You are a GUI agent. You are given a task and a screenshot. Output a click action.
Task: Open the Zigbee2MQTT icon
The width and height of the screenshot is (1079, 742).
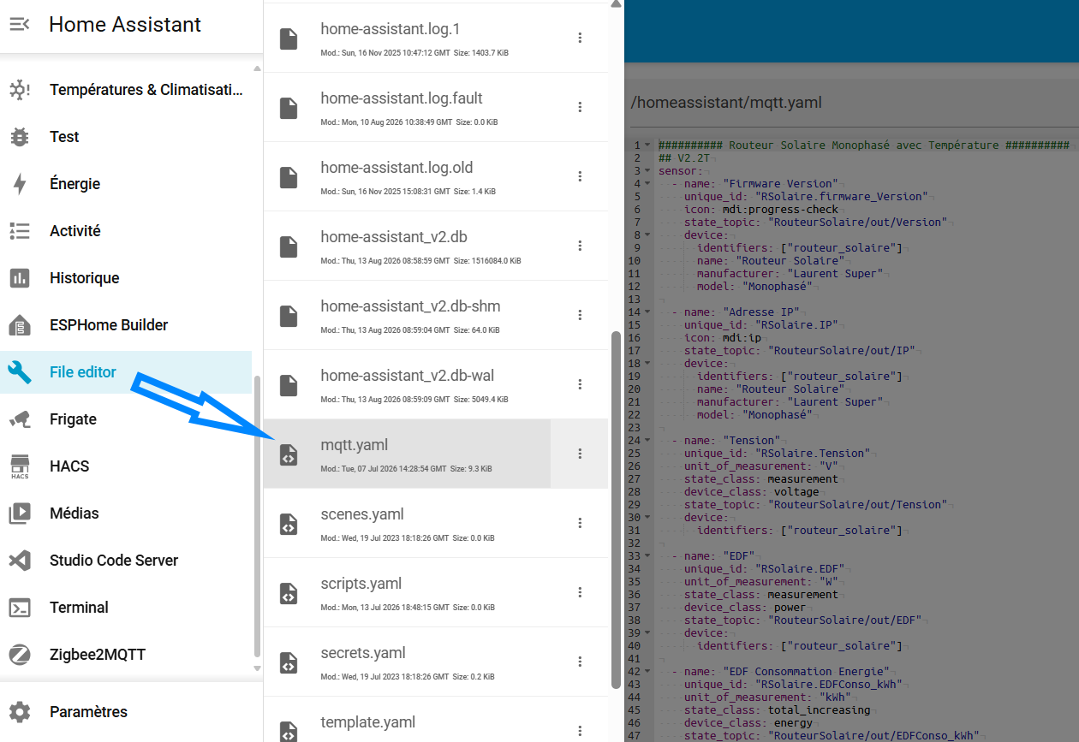coord(20,655)
